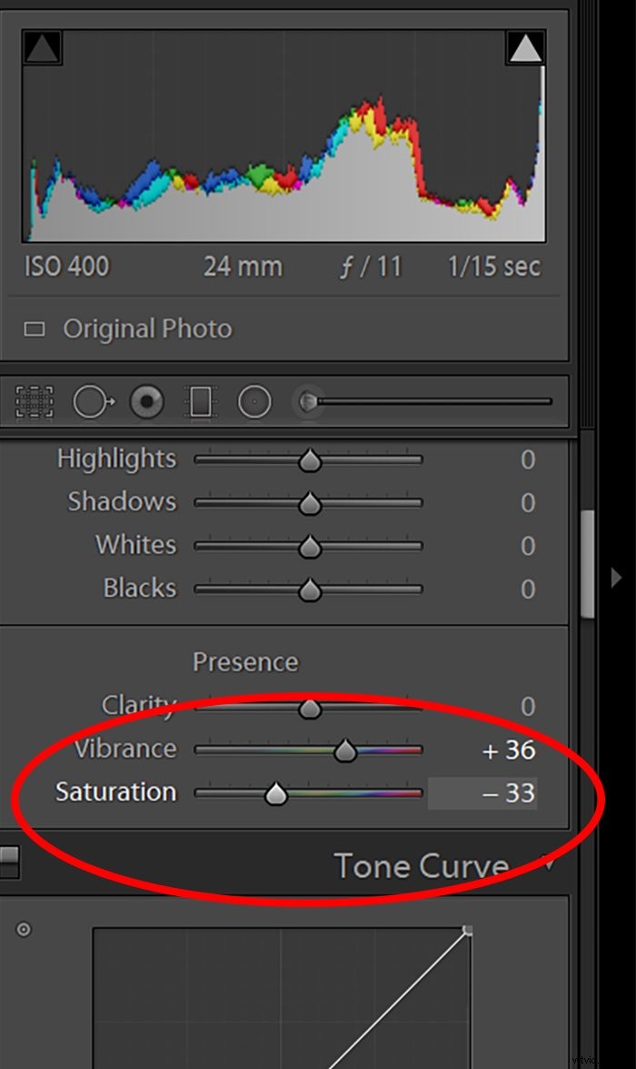Toggle the Tone Curve panel switch

click(9, 862)
